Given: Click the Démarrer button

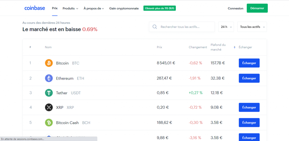Looking at the screenshot, I should pos(257,8).
